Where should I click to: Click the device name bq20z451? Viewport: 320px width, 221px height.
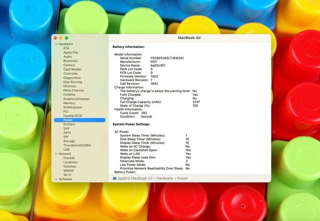(x=158, y=66)
